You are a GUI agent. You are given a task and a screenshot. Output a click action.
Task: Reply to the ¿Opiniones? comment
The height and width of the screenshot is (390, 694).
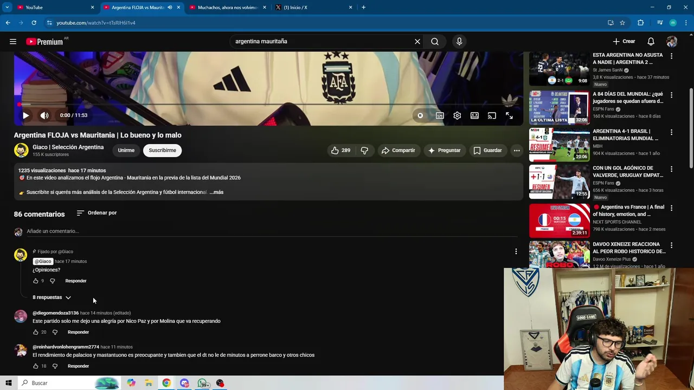(76, 281)
